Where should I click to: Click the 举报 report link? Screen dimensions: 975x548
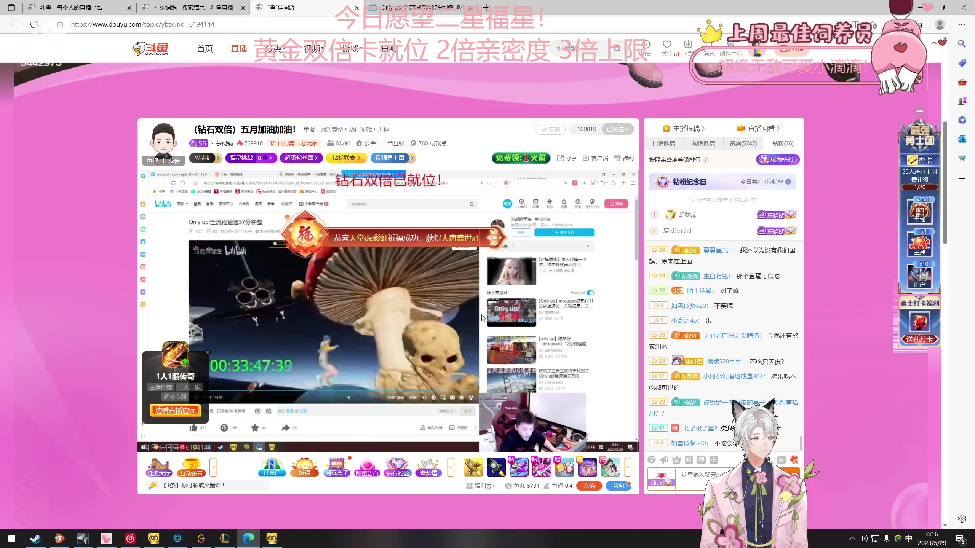click(309, 130)
